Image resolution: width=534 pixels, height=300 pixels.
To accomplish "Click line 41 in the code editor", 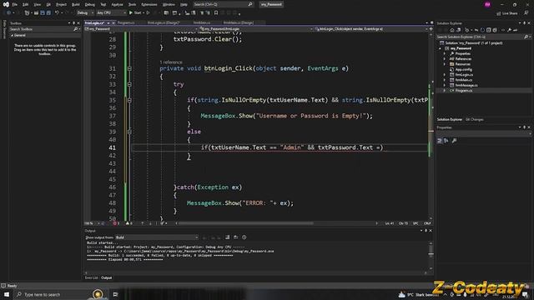I will 280,147.
